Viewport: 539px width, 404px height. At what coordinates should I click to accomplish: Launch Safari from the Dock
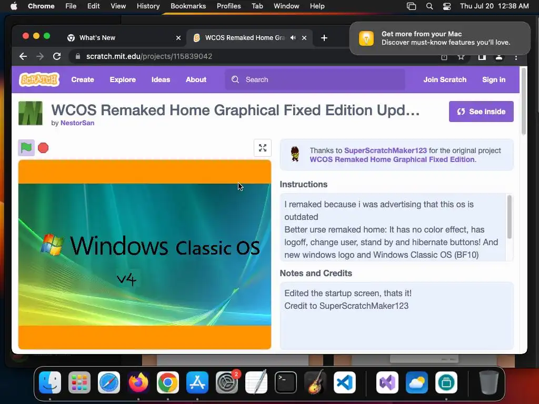point(109,382)
